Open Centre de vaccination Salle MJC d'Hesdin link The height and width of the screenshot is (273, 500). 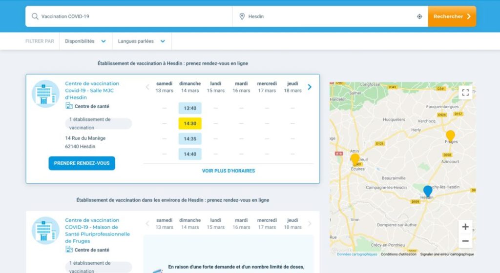point(92,90)
